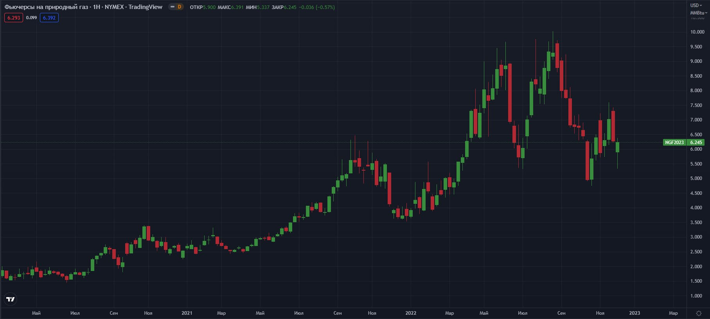
Task: Open the USD currency dropdown
Action: [x=697, y=5]
